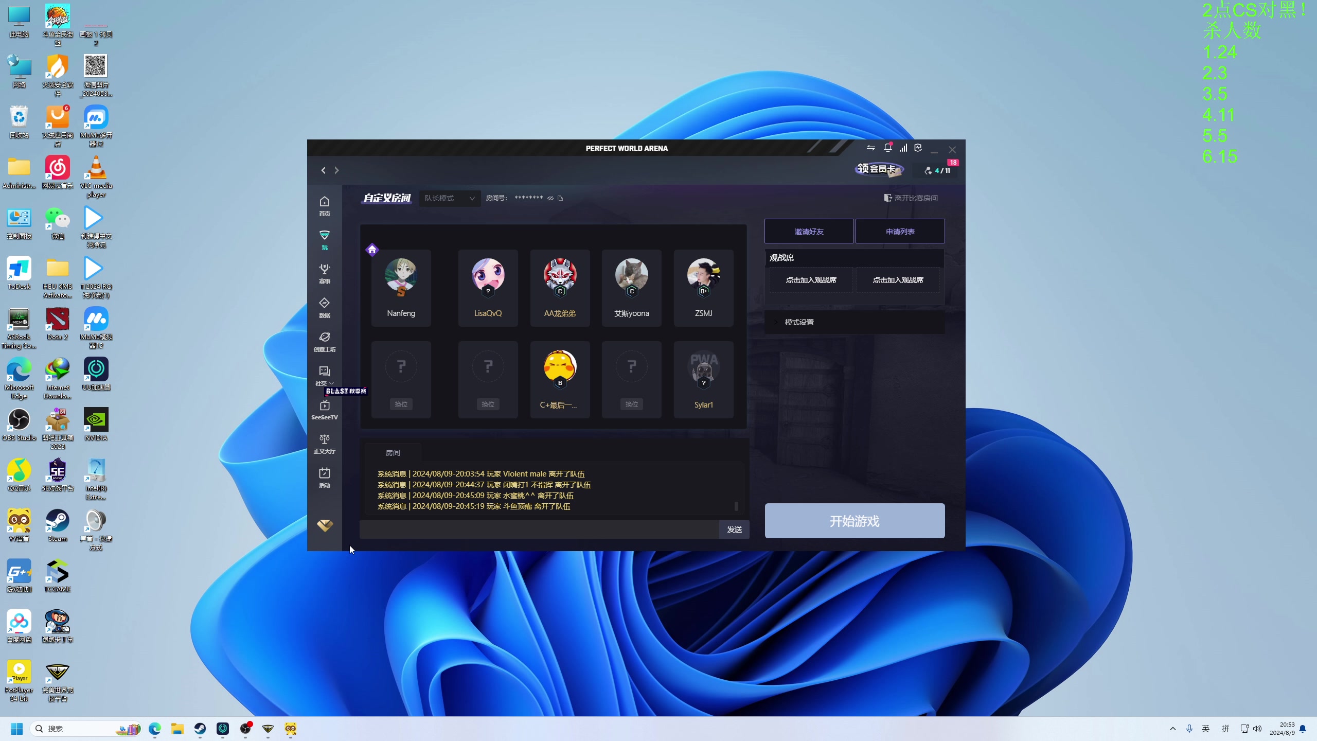Image resolution: width=1317 pixels, height=741 pixels.
Task: Open the 完美世界竞技平台 desktop shortcut
Action: (58, 681)
